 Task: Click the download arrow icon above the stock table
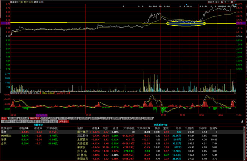click(x=242, y=121)
